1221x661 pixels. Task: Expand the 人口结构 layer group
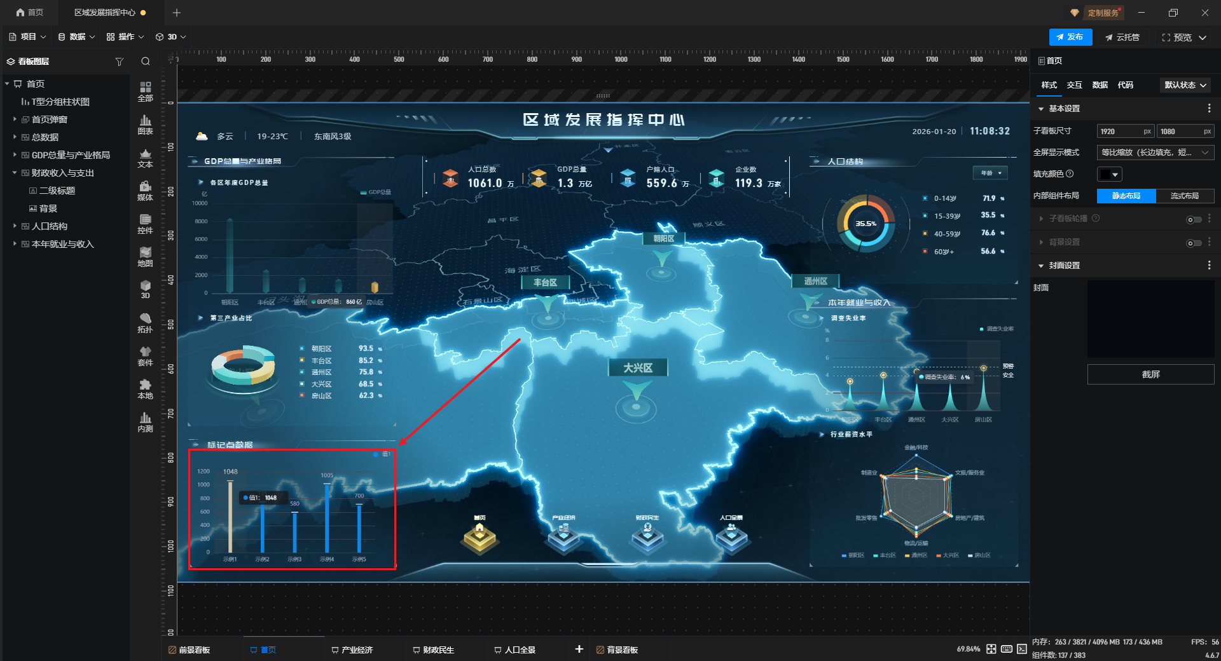click(x=15, y=226)
